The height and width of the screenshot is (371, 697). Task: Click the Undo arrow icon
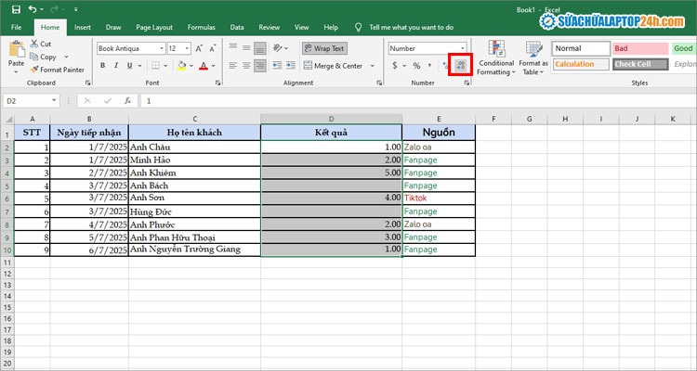33,9
